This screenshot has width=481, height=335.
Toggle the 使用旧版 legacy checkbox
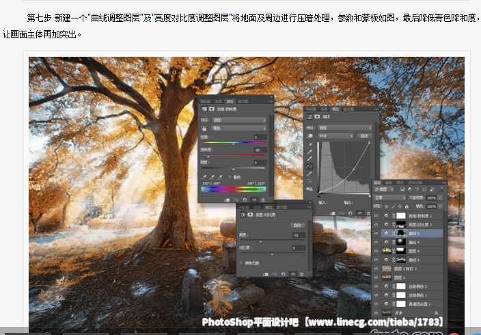click(241, 263)
